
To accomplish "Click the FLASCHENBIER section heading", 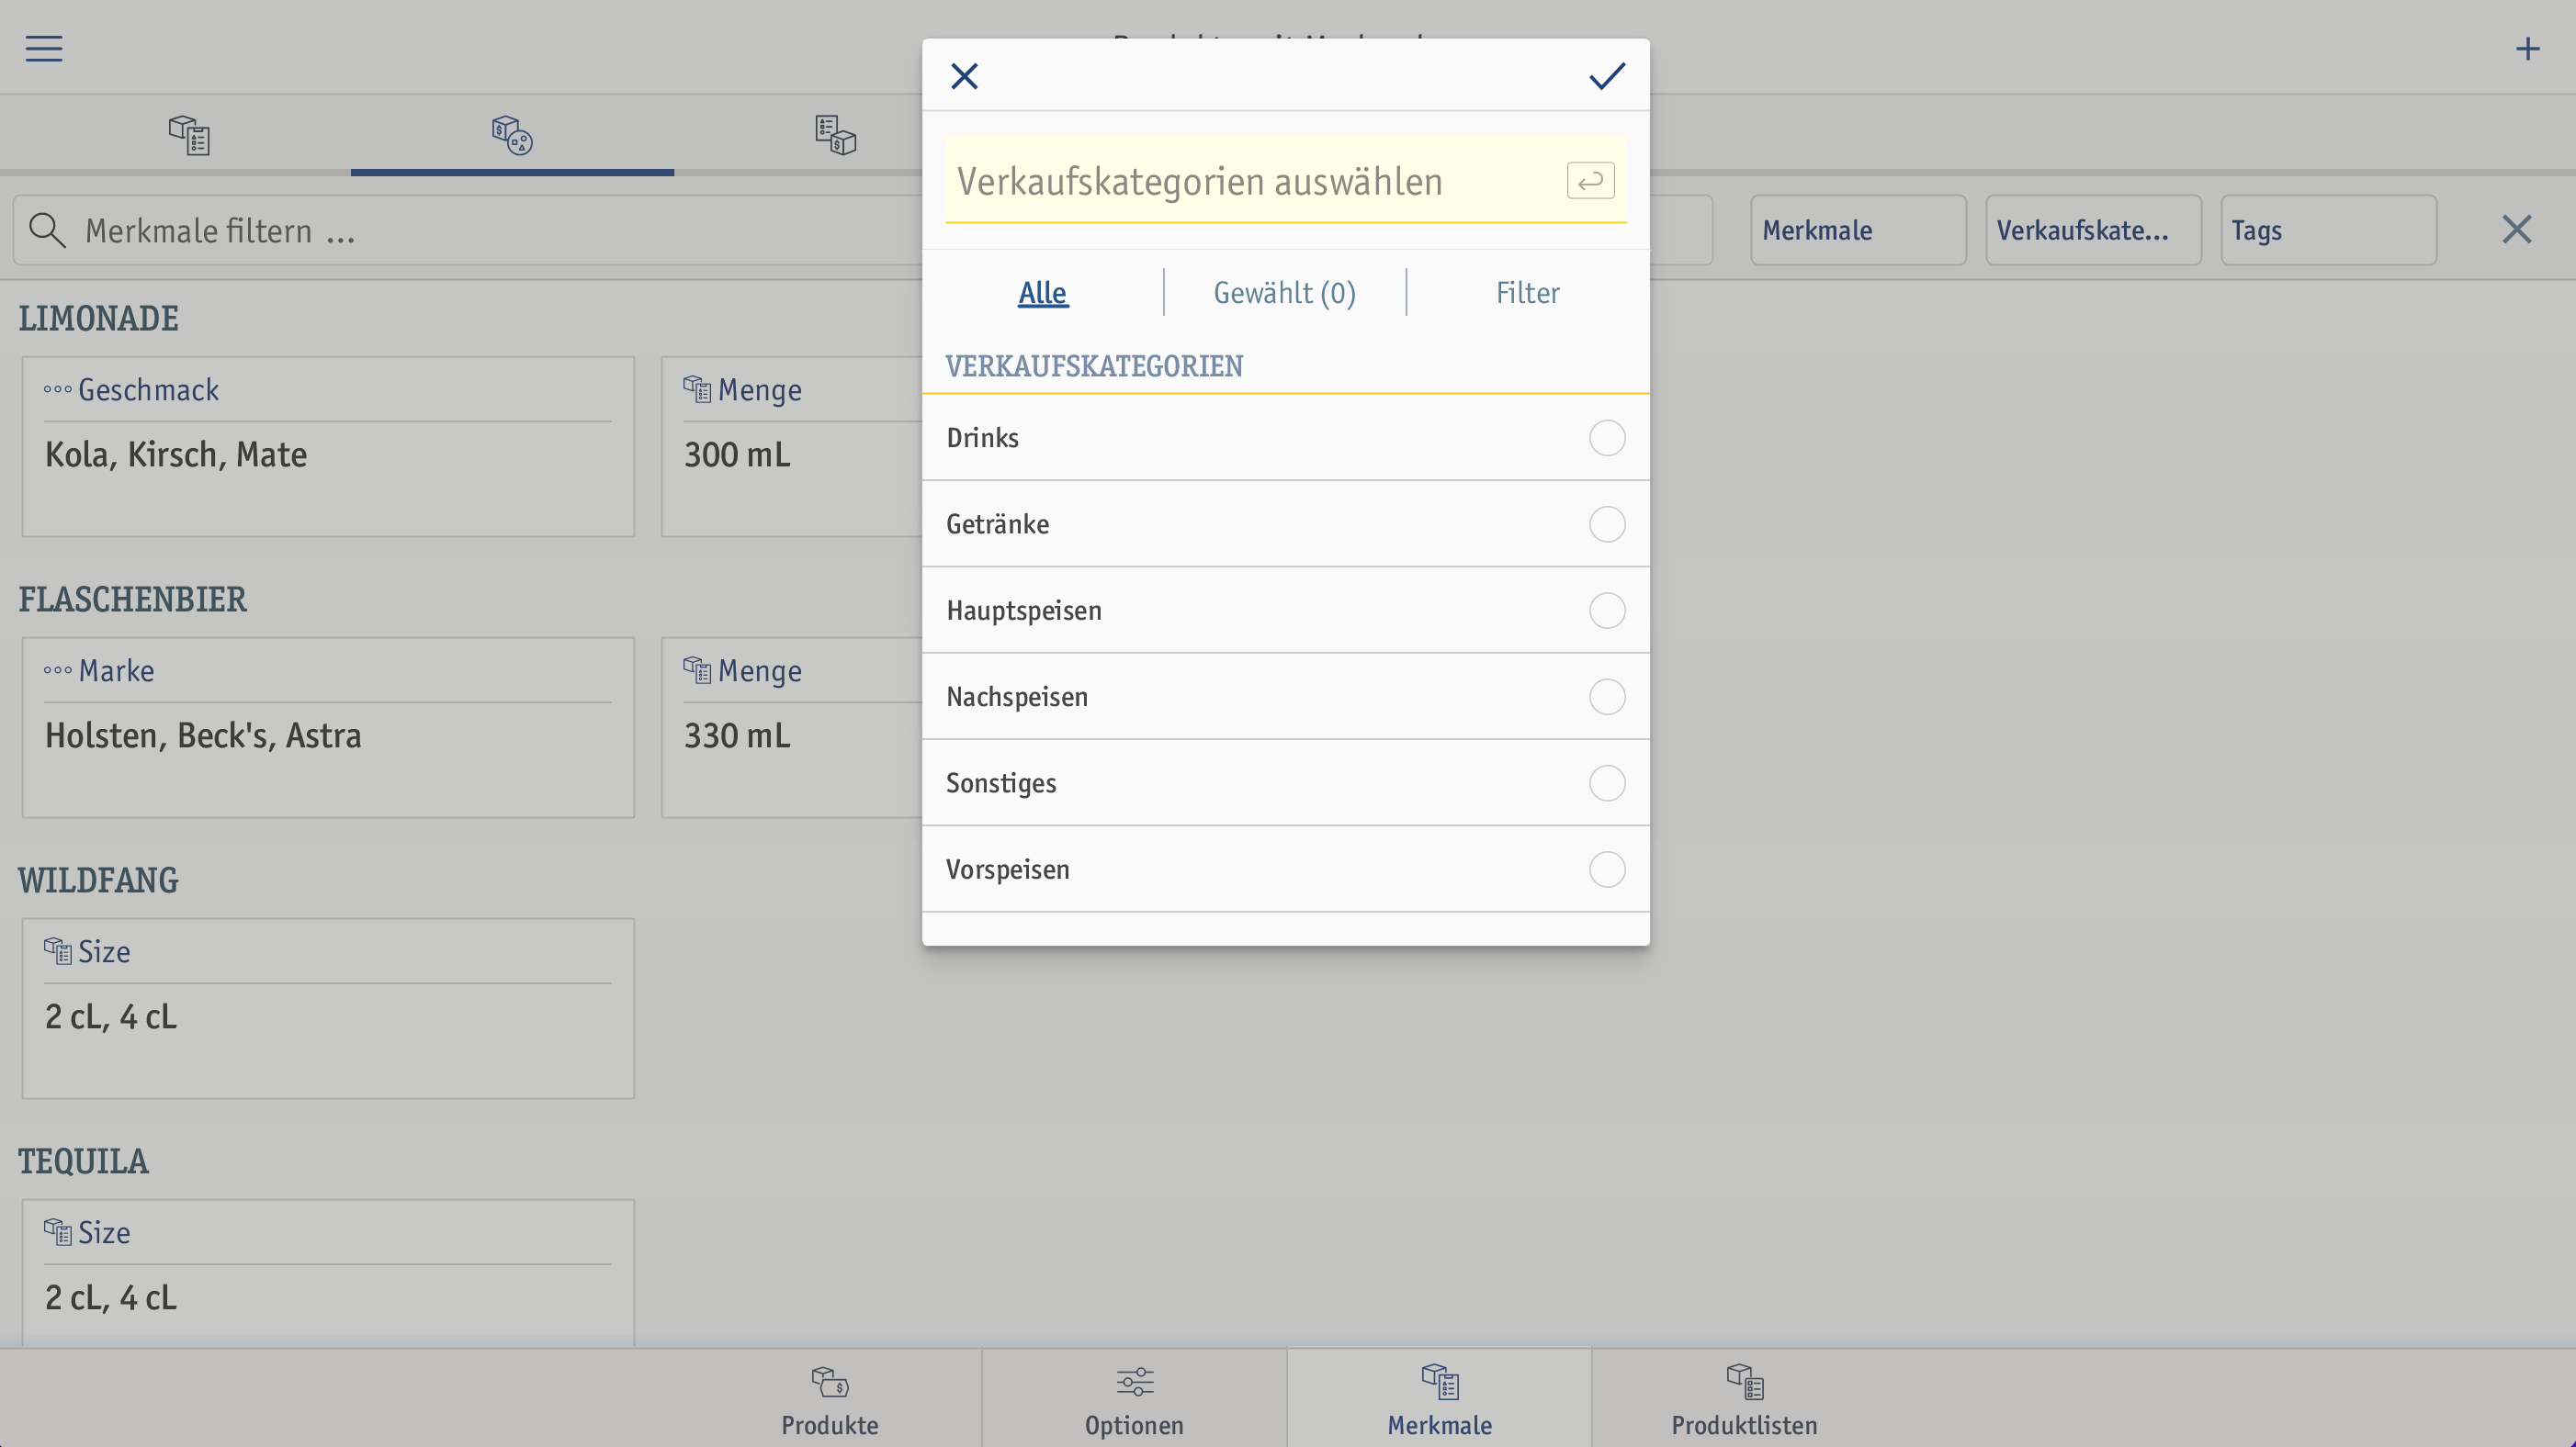I will 133,600.
